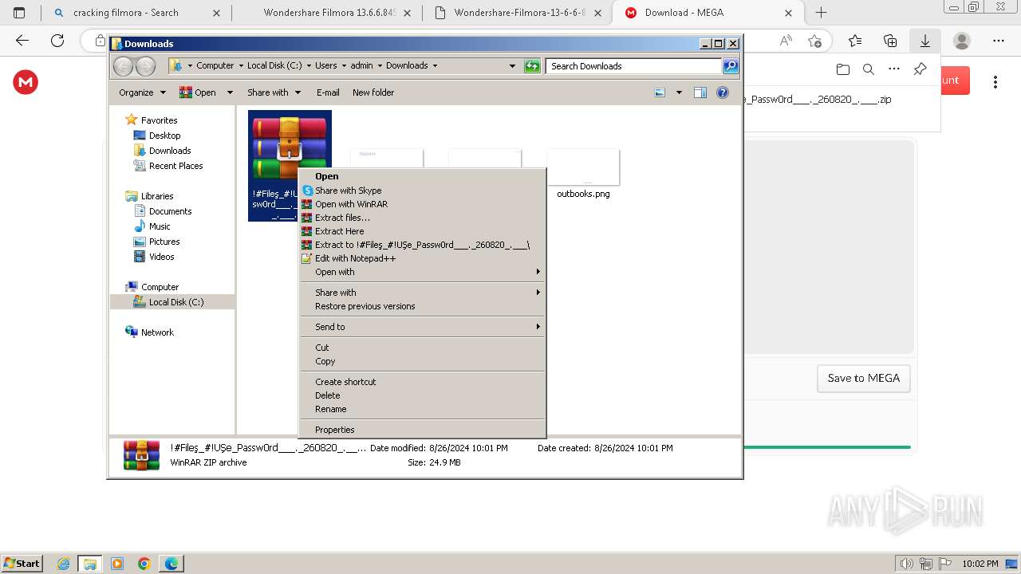Choose Extract to !#Files folder entry
The height and width of the screenshot is (574, 1021).
[x=422, y=245]
